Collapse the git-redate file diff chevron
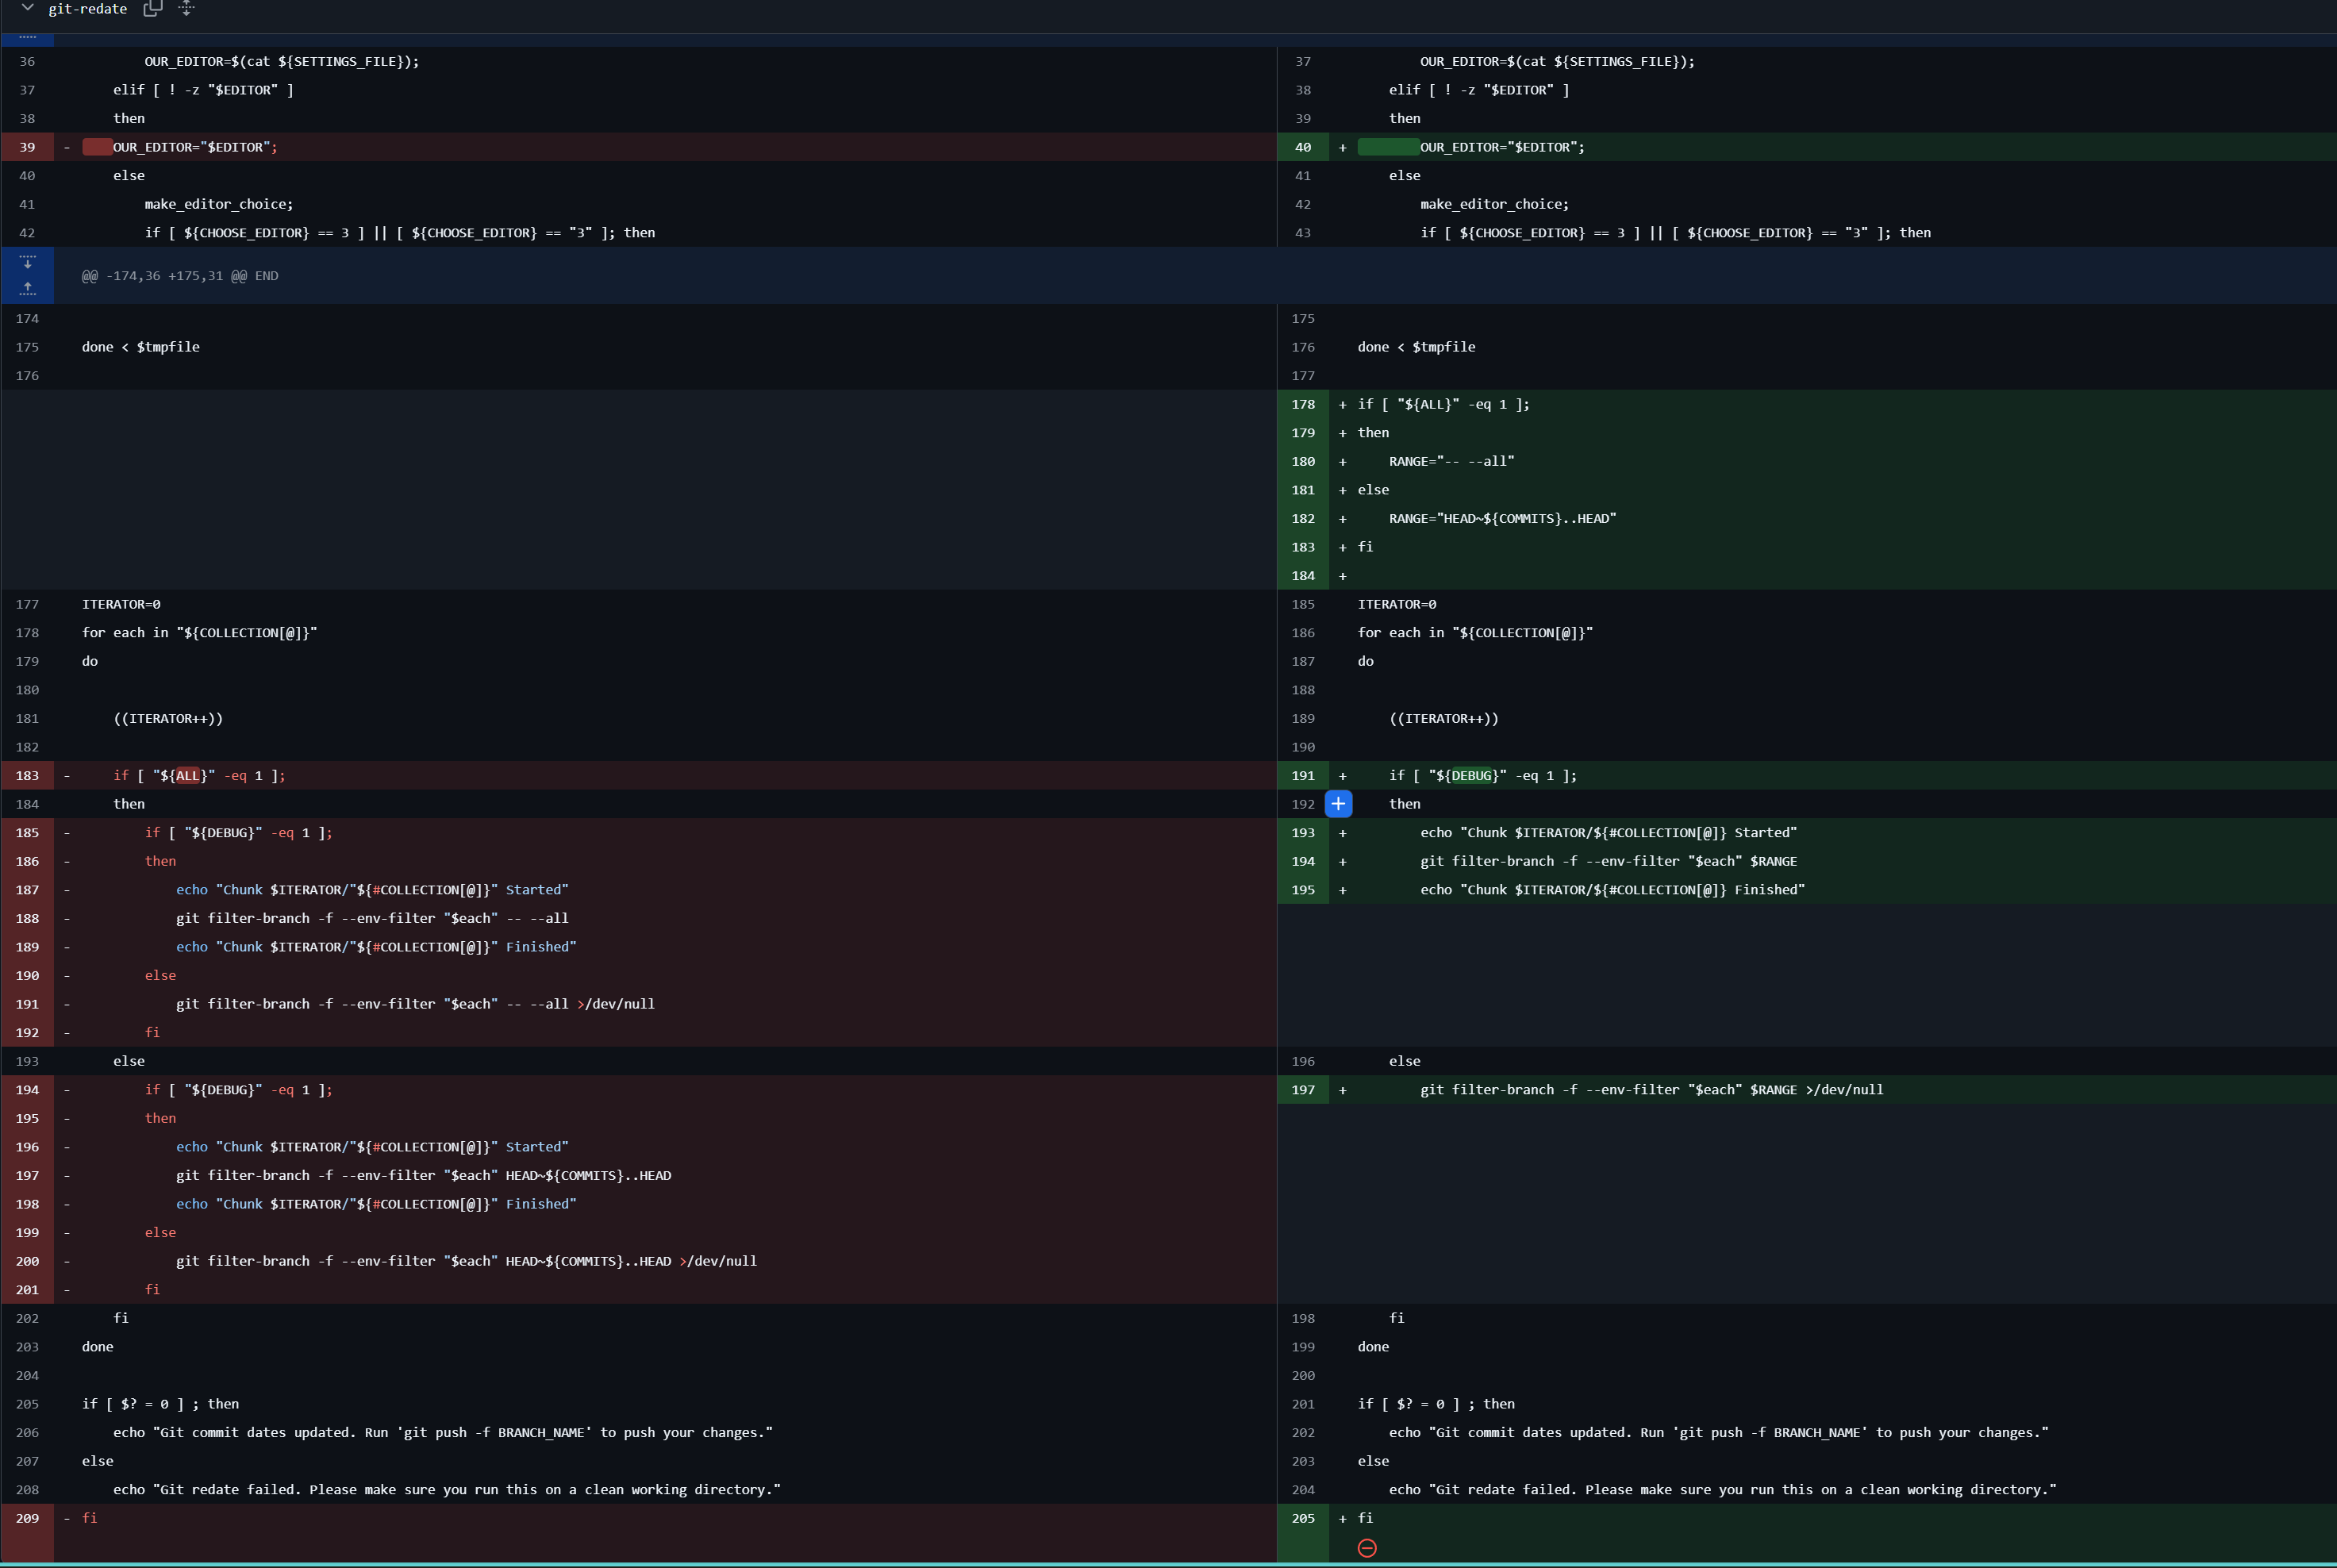The height and width of the screenshot is (1568, 2337). pos(28,8)
